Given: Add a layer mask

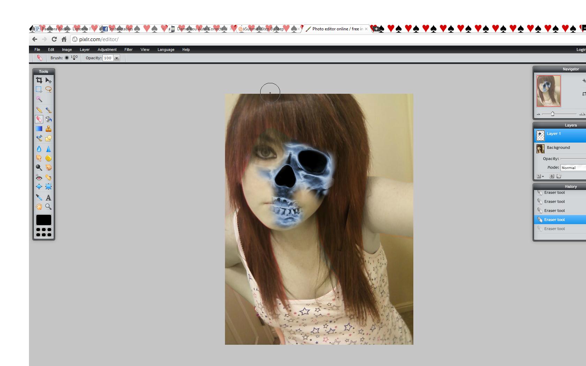Looking at the screenshot, I should click(551, 176).
